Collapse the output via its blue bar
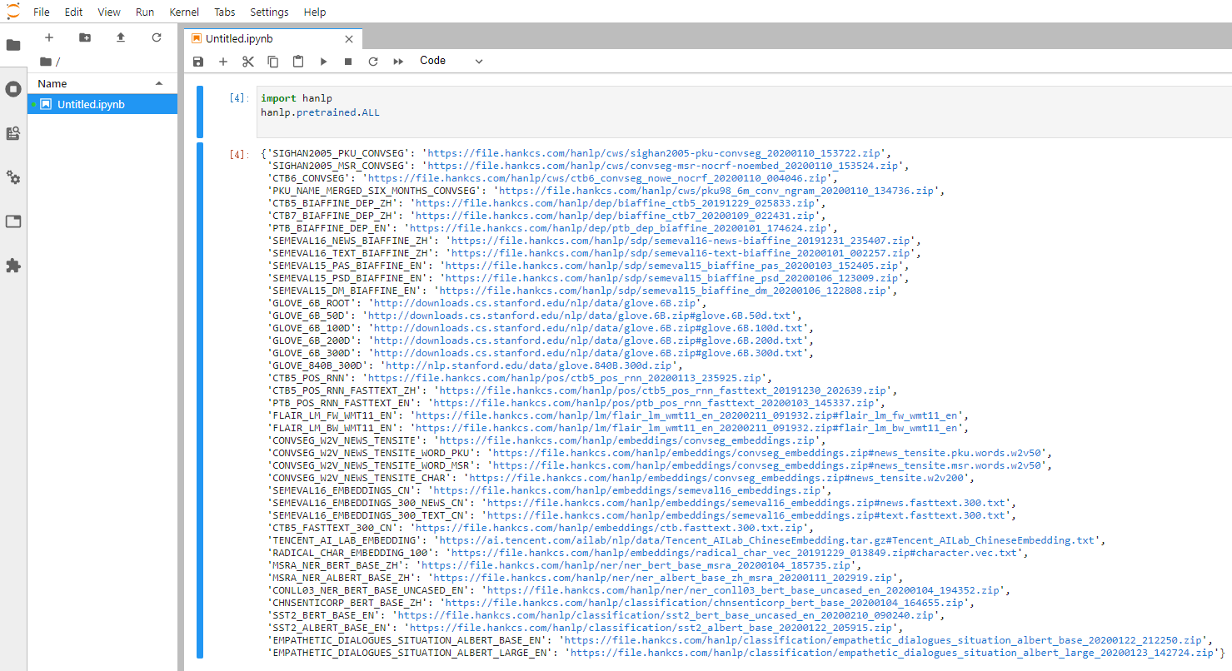The width and height of the screenshot is (1232, 671). pos(200,400)
